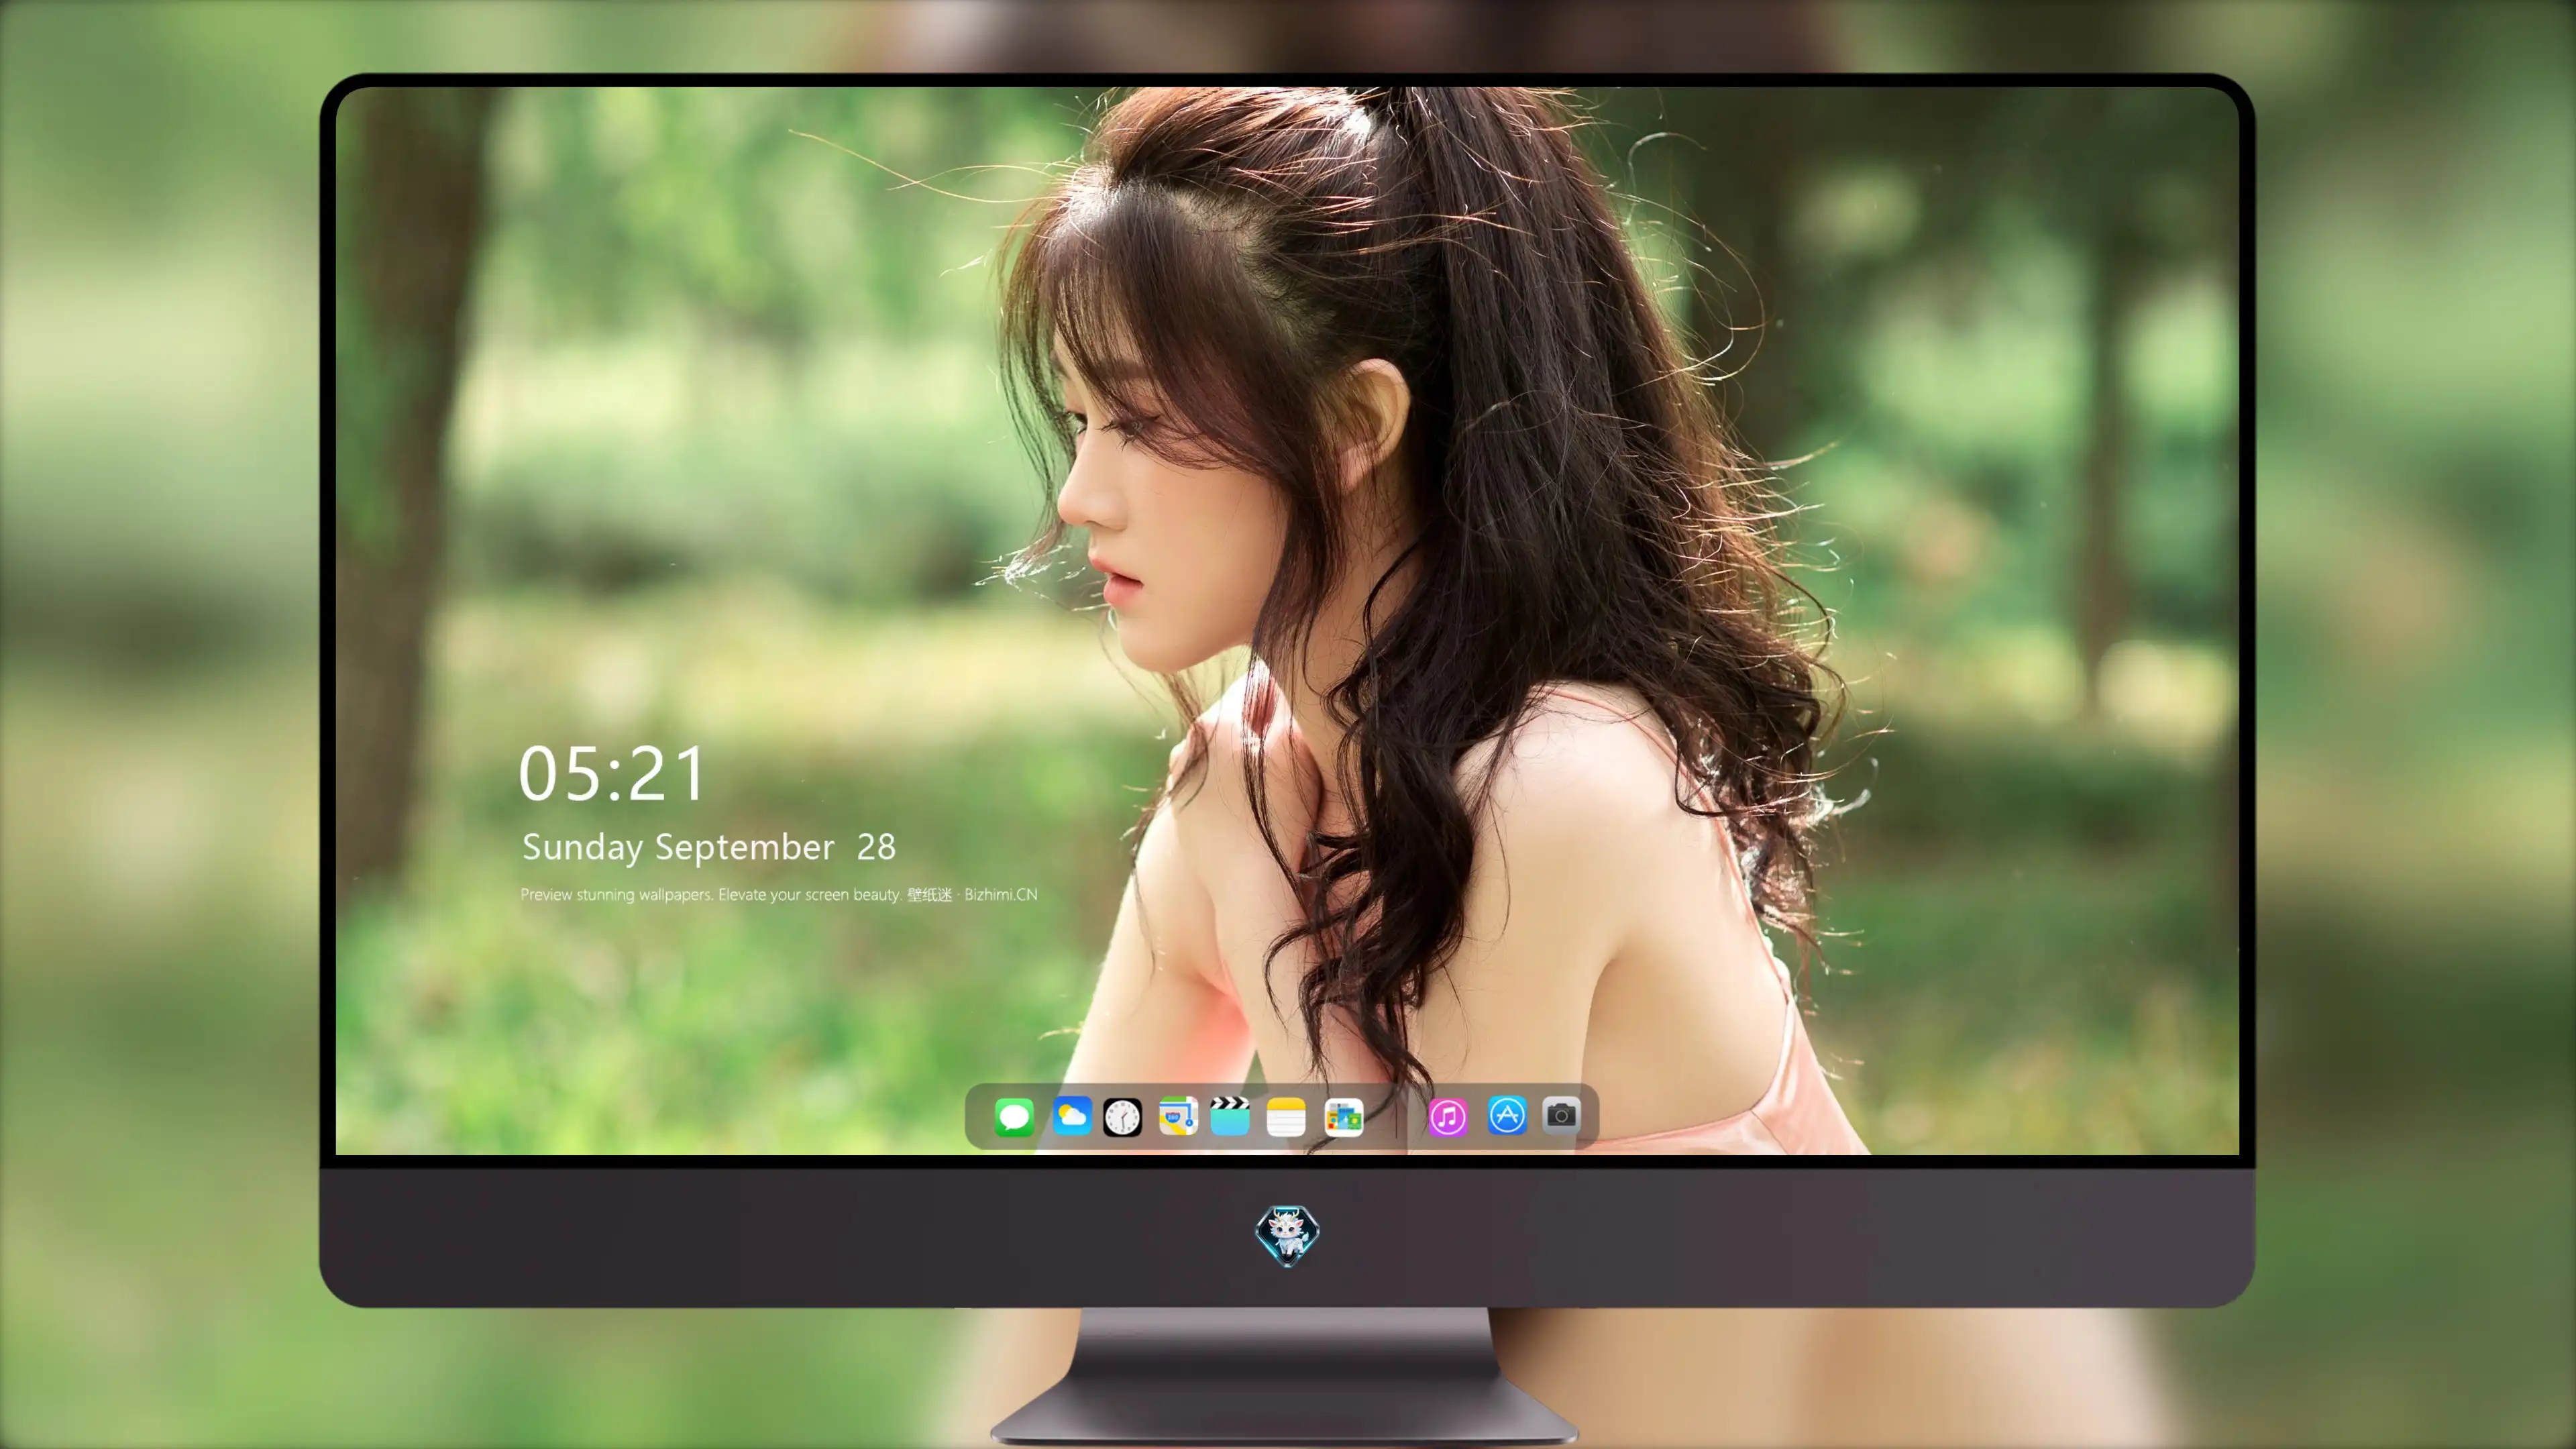Open the Camera app in the dock

click(x=1561, y=1115)
